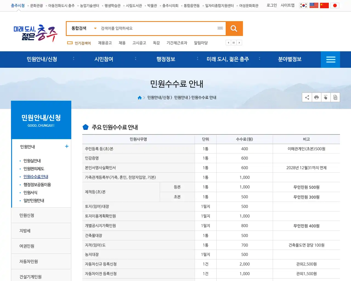Click the 독감 popular keyword

point(156,43)
